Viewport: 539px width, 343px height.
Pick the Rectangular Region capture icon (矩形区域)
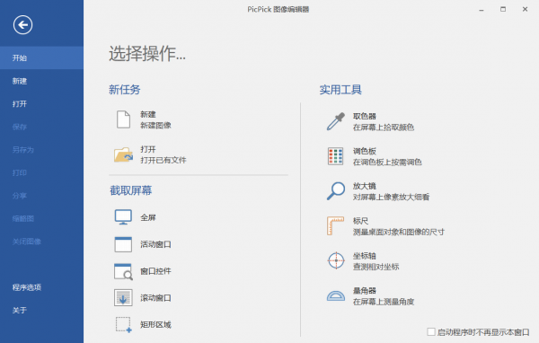coord(123,325)
